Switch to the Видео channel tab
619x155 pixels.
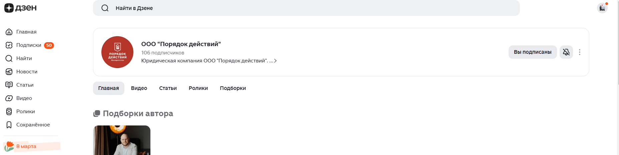tap(139, 88)
